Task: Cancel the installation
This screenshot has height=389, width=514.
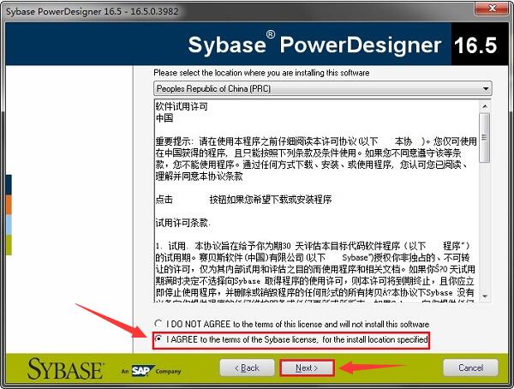Action: pyautogui.click(x=470, y=368)
